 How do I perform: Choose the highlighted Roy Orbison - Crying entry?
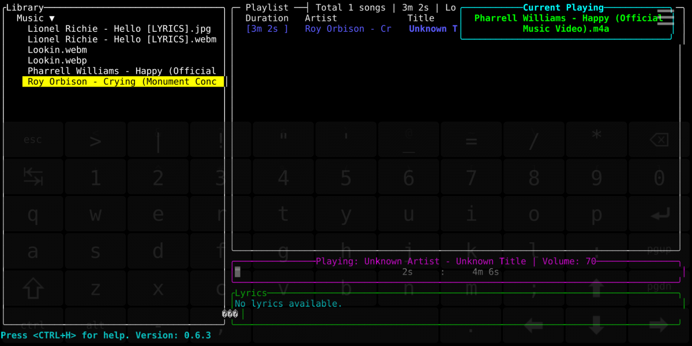[x=122, y=82]
